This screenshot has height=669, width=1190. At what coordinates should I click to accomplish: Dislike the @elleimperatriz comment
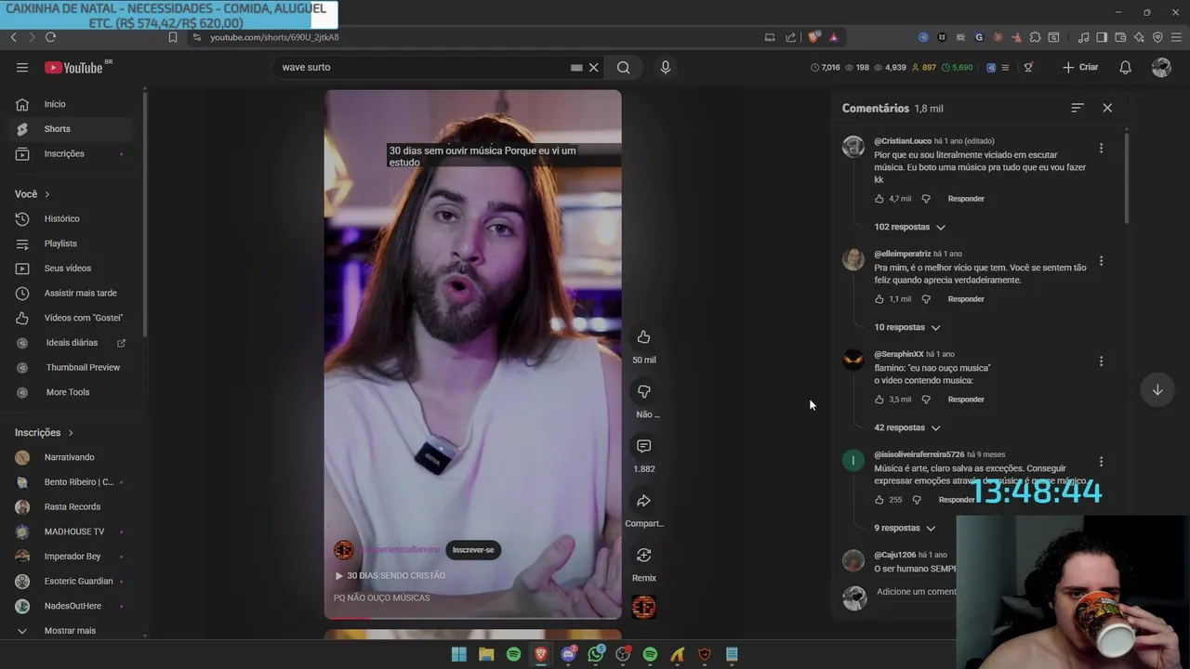click(x=926, y=299)
